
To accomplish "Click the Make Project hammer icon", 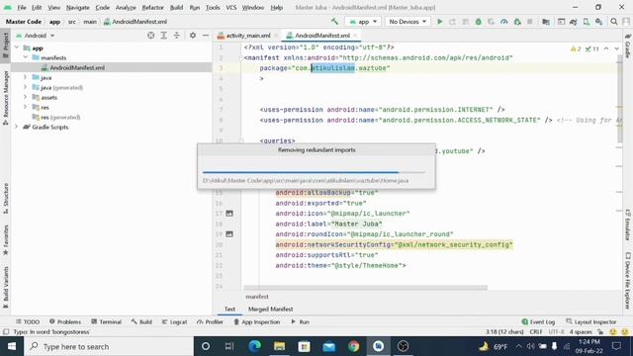I will (x=334, y=22).
